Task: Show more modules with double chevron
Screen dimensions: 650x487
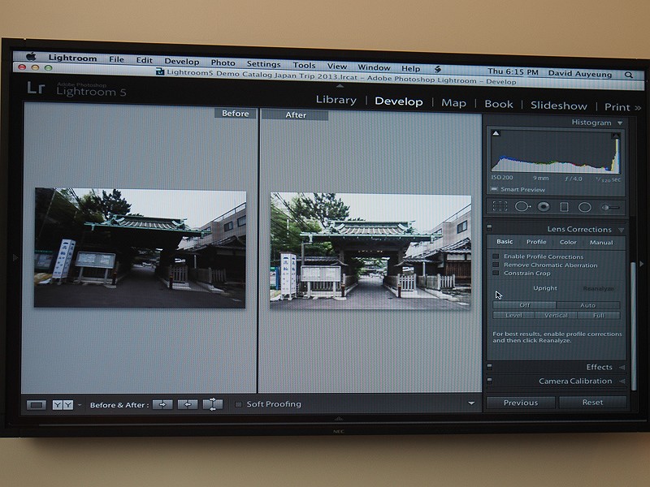Action: [x=638, y=108]
